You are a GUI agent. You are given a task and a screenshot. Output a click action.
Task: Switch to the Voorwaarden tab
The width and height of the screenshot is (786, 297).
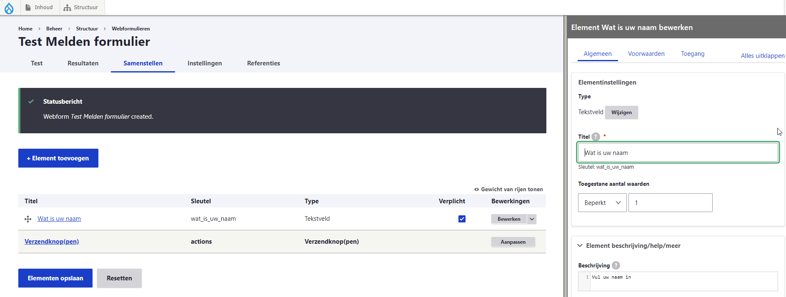[x=646, y=54]
